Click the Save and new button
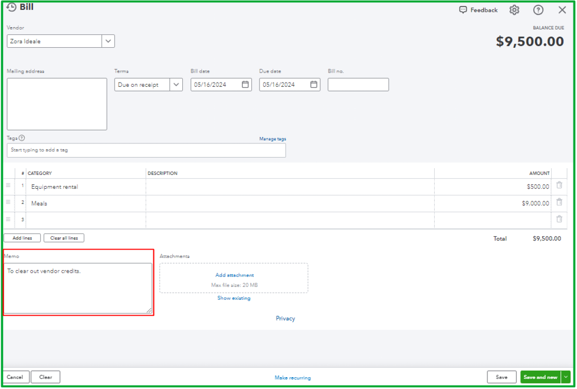 pos(540,377)
